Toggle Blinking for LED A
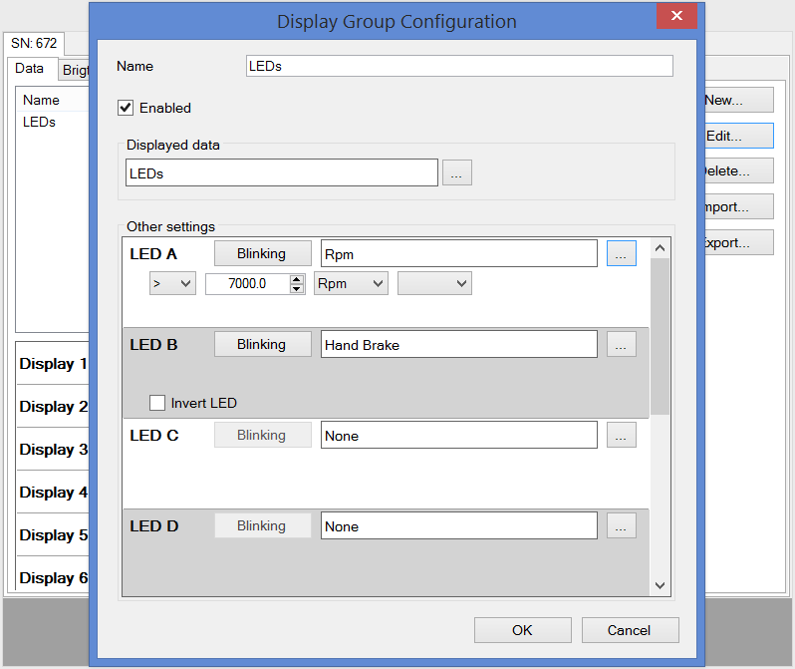Image resolution: width=795 pixels, height=669 pixels. point(262,253)
